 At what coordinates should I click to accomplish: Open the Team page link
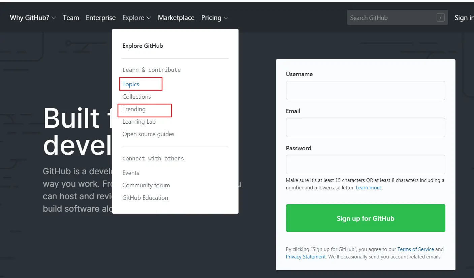71,18
